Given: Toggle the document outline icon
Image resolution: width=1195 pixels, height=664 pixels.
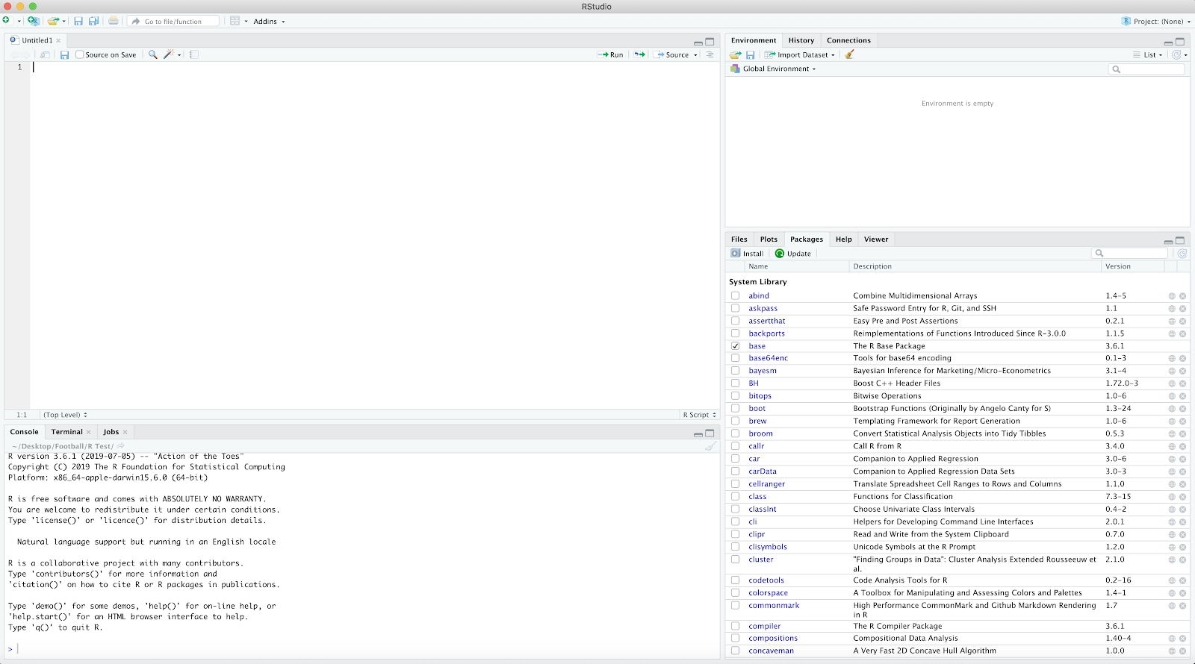Looking at the screenshot, I should (x=710, y=54).
